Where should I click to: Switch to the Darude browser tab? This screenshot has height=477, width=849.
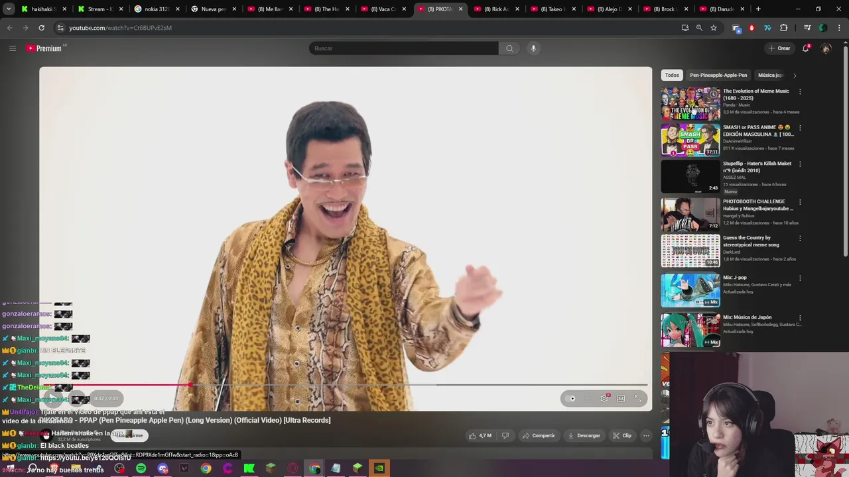[x=722, y=9]
